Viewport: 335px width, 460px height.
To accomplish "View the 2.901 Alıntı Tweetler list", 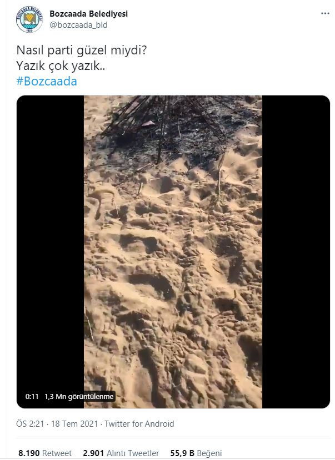I will [x=121, y=453].
